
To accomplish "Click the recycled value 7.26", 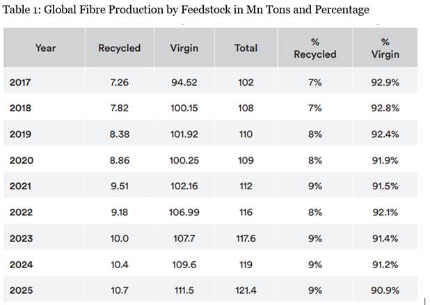I will tap(120, 83).
